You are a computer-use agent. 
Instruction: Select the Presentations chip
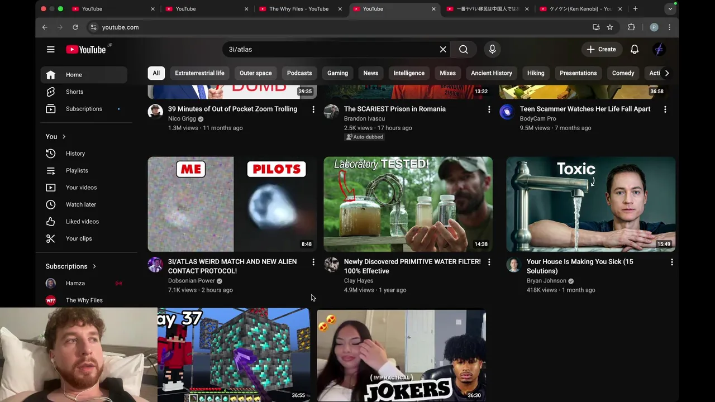coord(578,73)
